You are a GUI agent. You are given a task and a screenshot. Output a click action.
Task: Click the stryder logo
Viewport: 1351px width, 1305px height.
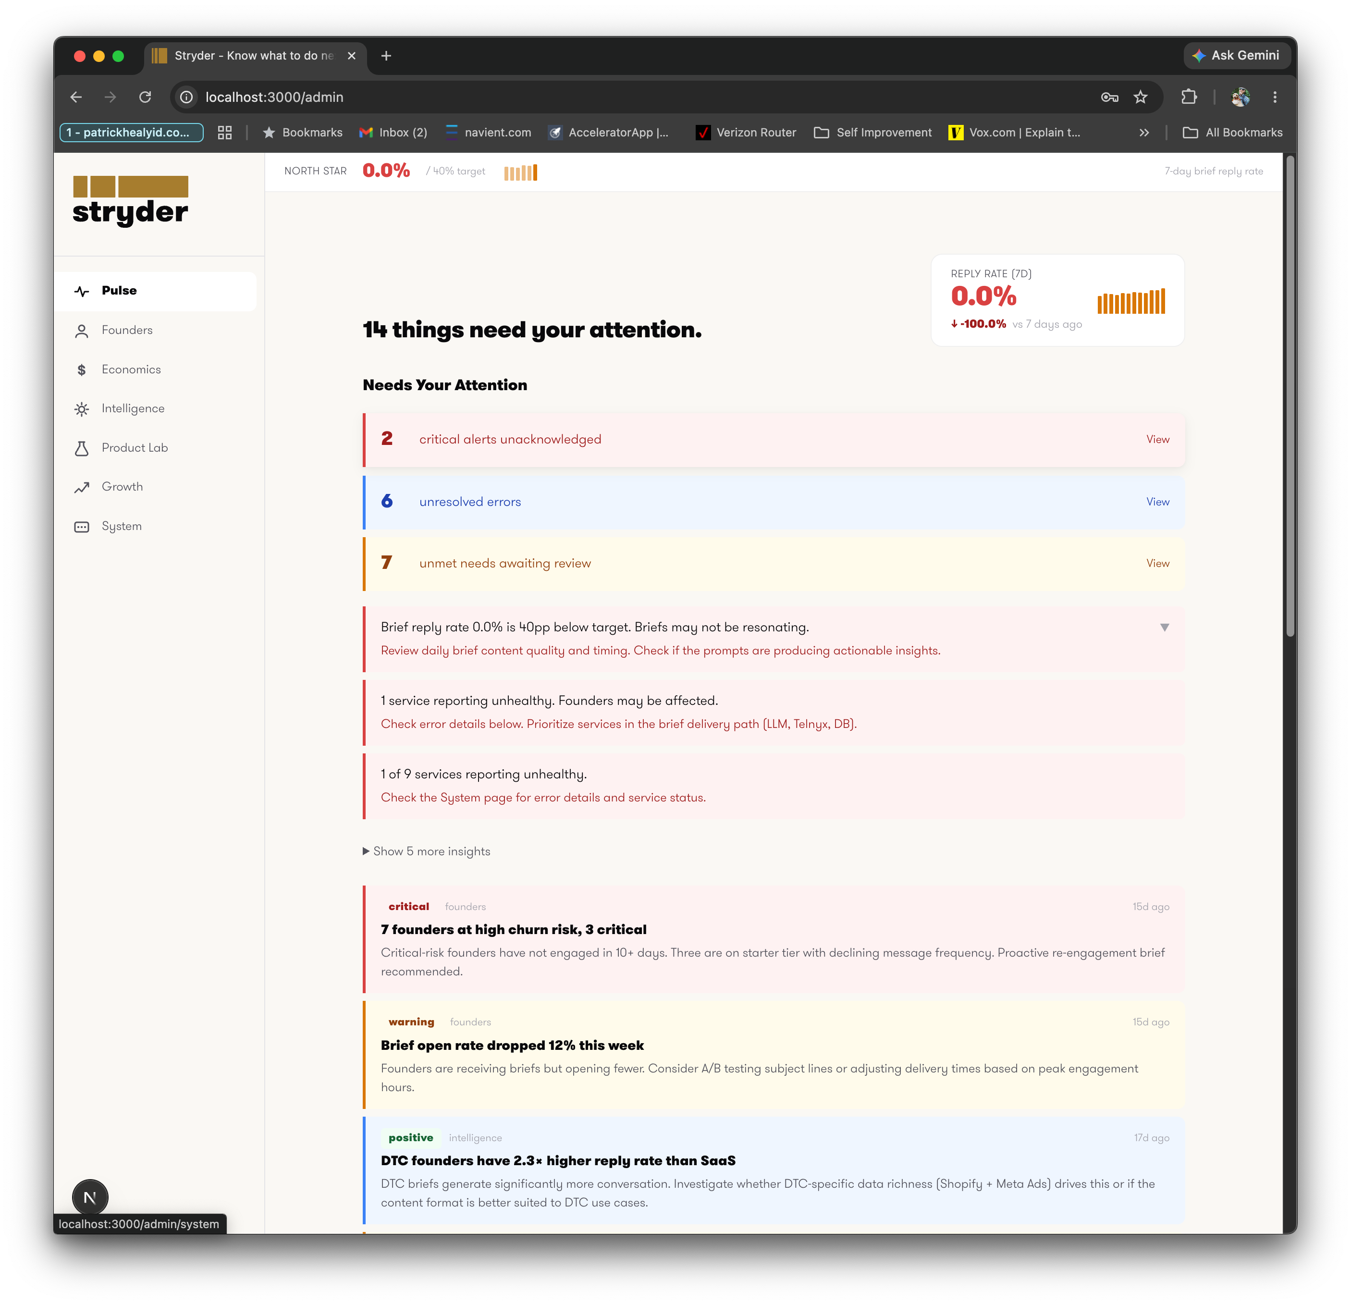(130, 201)
